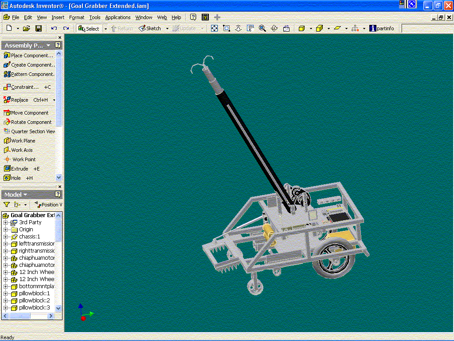Screen dimensions: 454x341
Task: Select pillowblock:3 in browser
Action: pyautogui.click(x=34, y=308)
